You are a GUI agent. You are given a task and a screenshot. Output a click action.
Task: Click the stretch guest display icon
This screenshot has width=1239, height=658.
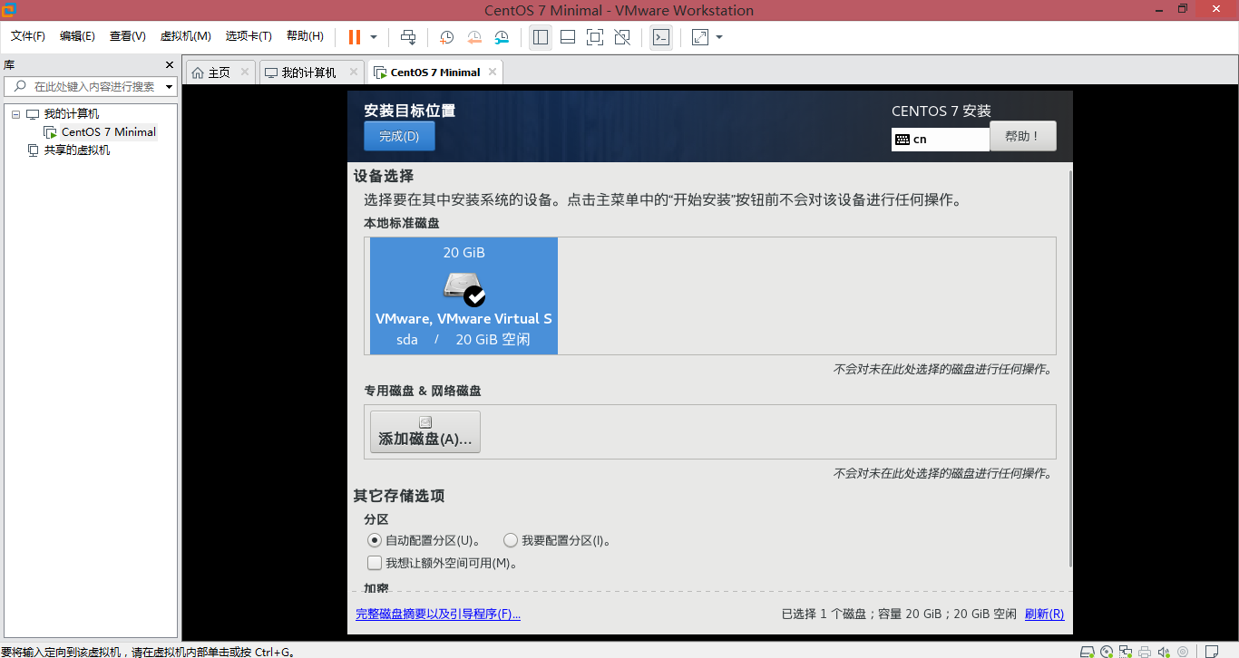tap(699, 37)
